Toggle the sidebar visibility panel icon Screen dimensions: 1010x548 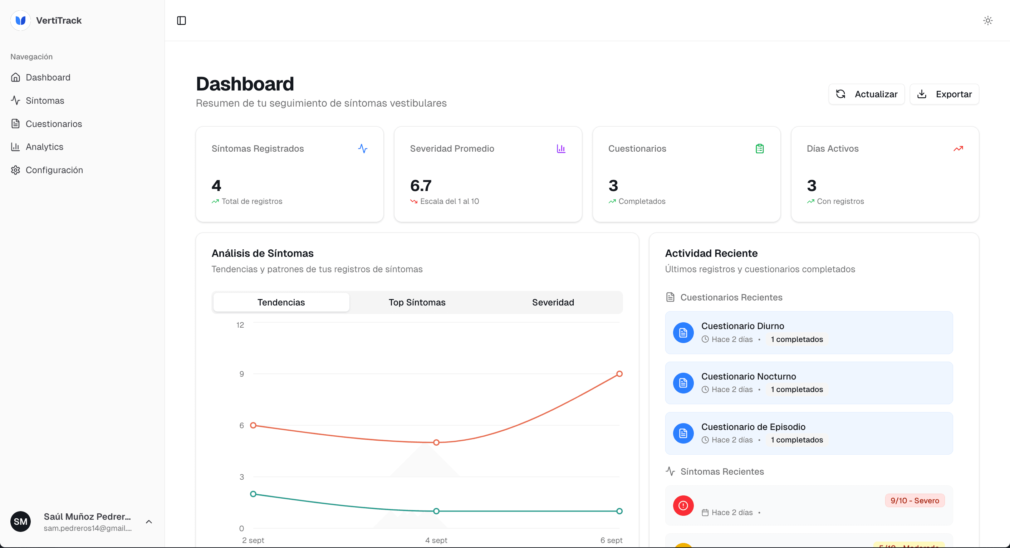pos(181,20)
